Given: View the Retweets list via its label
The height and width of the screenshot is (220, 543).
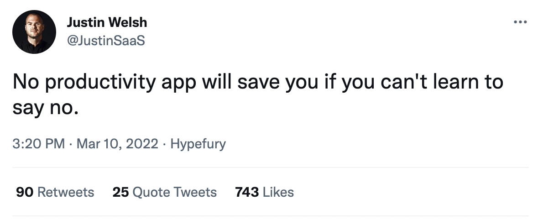Looking at the screenshot, I should tap(66, 192).
